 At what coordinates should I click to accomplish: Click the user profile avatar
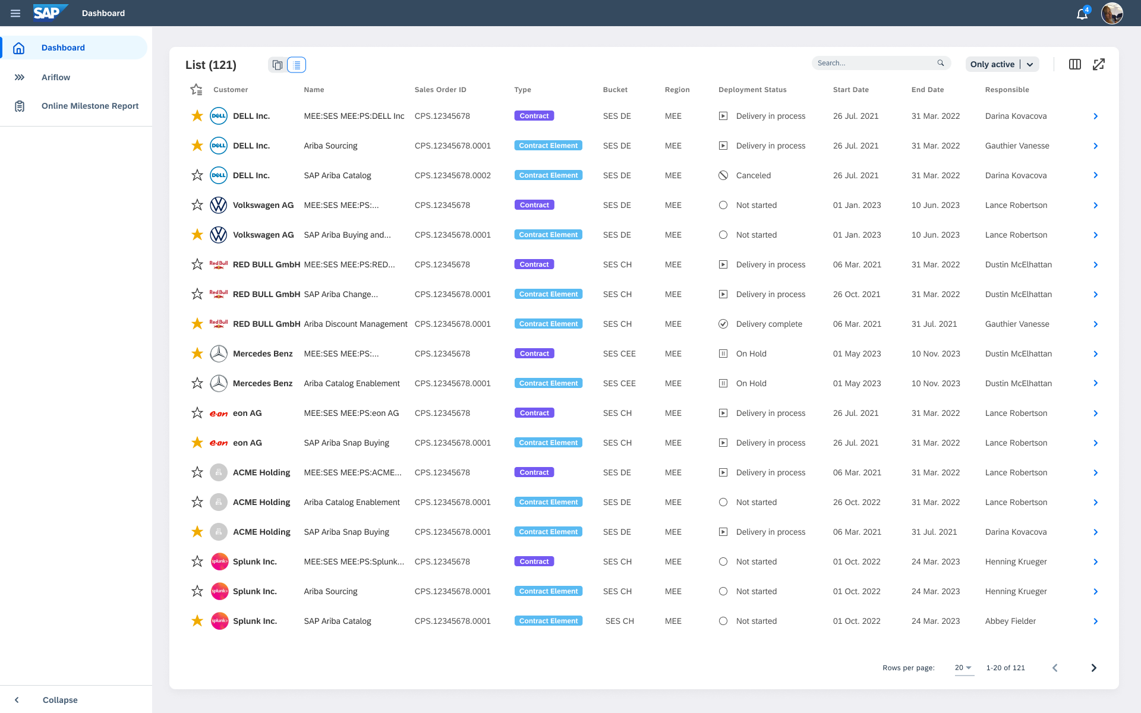[1111, 13]
